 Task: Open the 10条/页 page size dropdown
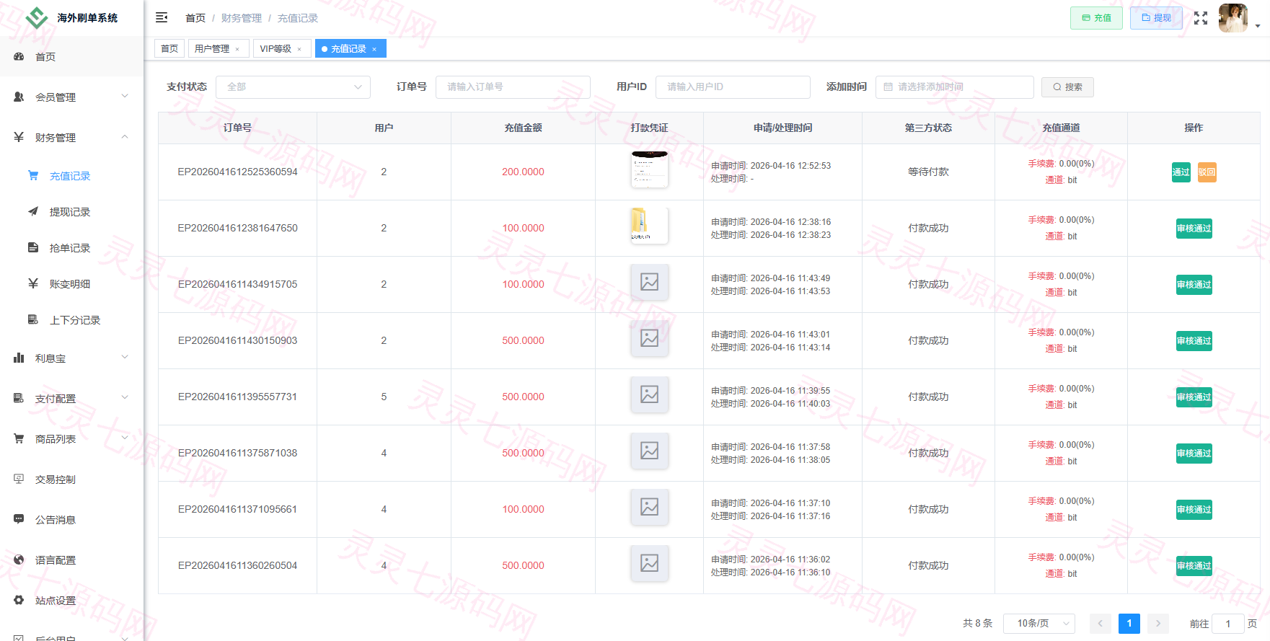tap(1039, 624)
